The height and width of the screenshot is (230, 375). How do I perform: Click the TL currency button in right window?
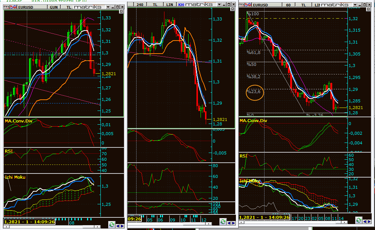[x=304, y=5]
